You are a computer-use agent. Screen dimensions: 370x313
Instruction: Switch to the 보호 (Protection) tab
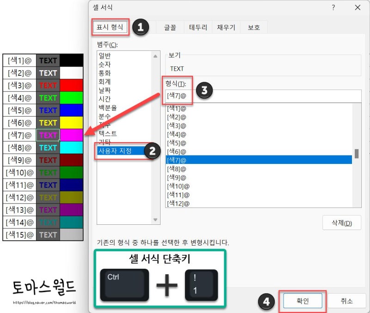(x=253, y=27)
